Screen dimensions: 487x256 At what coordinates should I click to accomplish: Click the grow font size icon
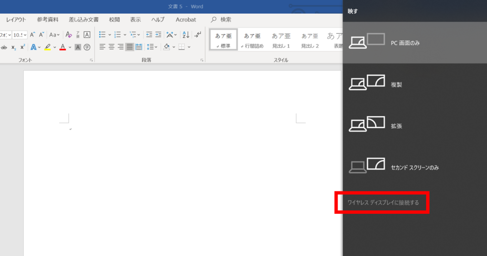click(x=32, y=35)
